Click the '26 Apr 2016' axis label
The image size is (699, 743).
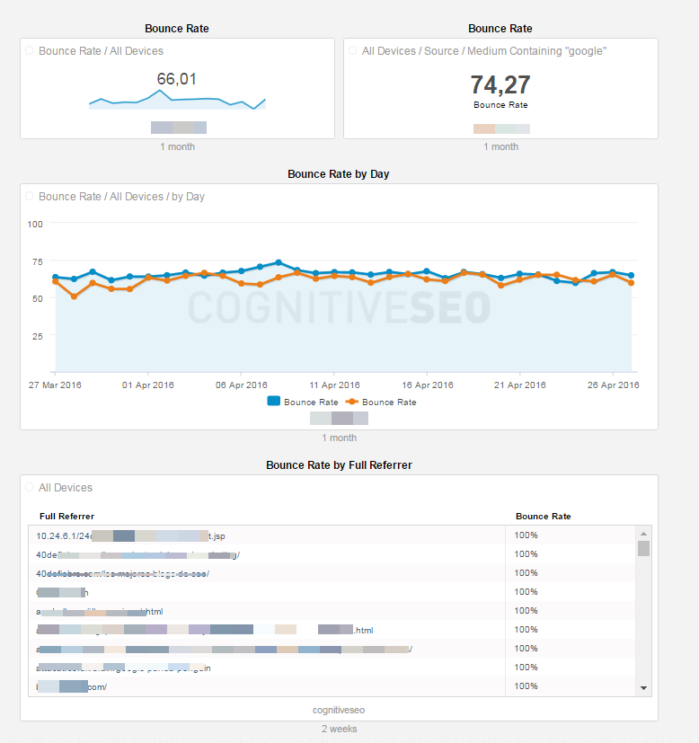pyautogui.click(x=614, y=385)
